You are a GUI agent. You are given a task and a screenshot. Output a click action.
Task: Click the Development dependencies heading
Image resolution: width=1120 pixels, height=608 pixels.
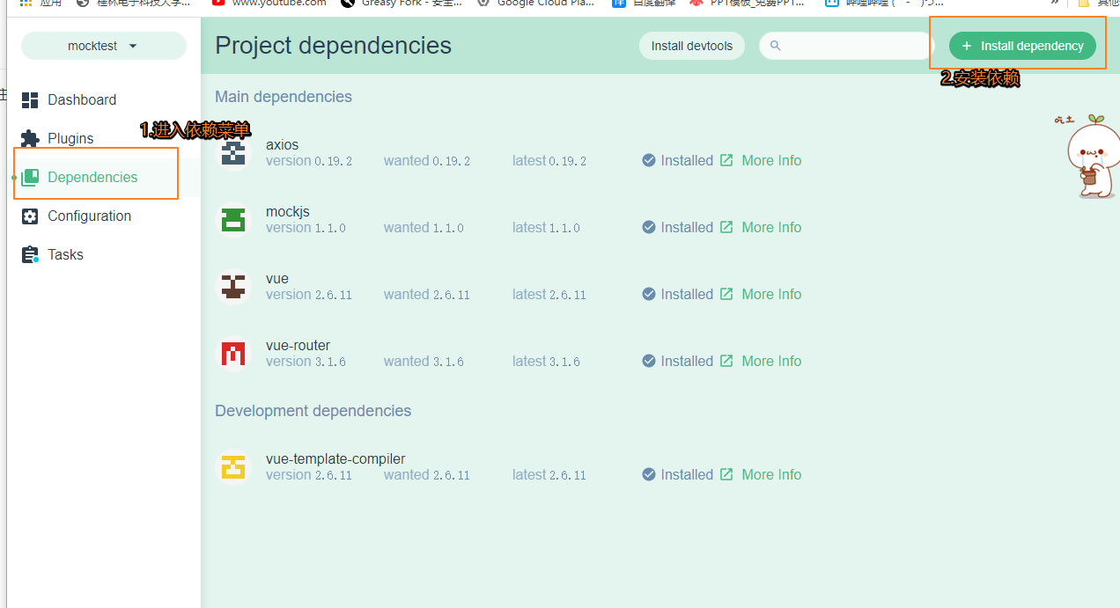pyautogui.click(x=313, y=411)
